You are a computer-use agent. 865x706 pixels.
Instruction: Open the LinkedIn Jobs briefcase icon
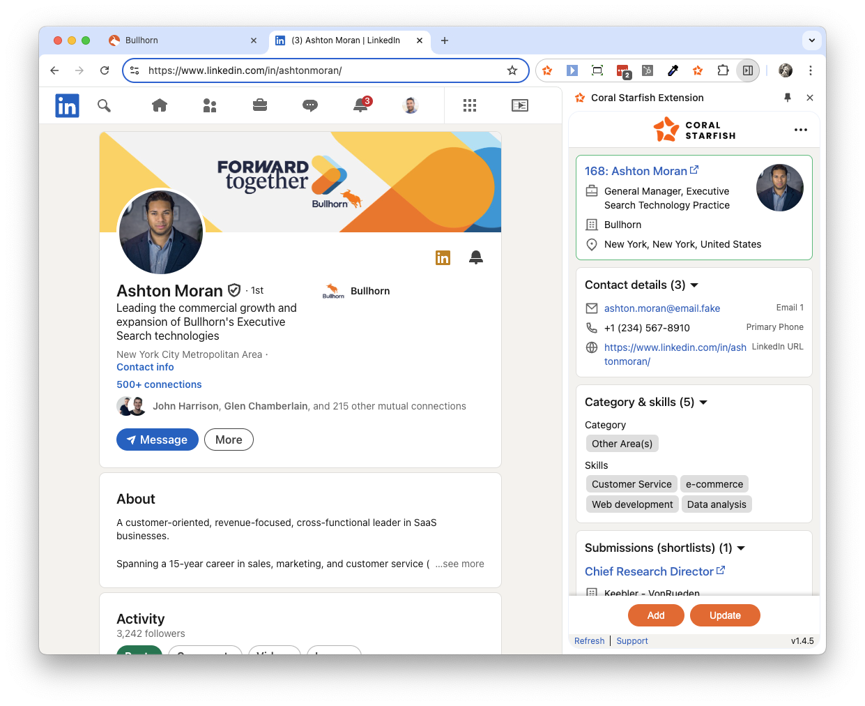260,105
